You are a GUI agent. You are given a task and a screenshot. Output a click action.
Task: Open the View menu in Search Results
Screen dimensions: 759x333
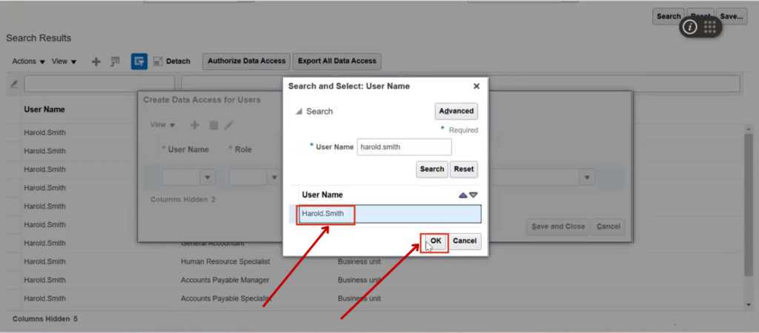pyautogui.click(x=64, y=61)
